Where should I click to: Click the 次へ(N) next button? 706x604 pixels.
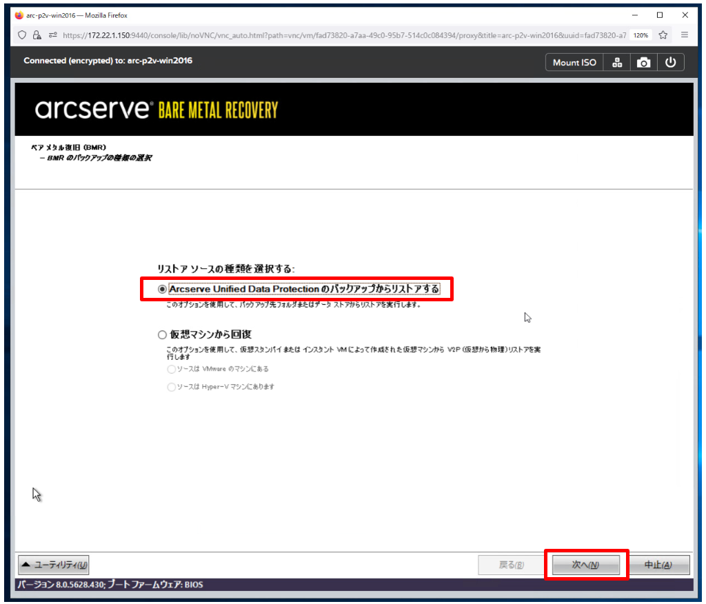(585, 565)
